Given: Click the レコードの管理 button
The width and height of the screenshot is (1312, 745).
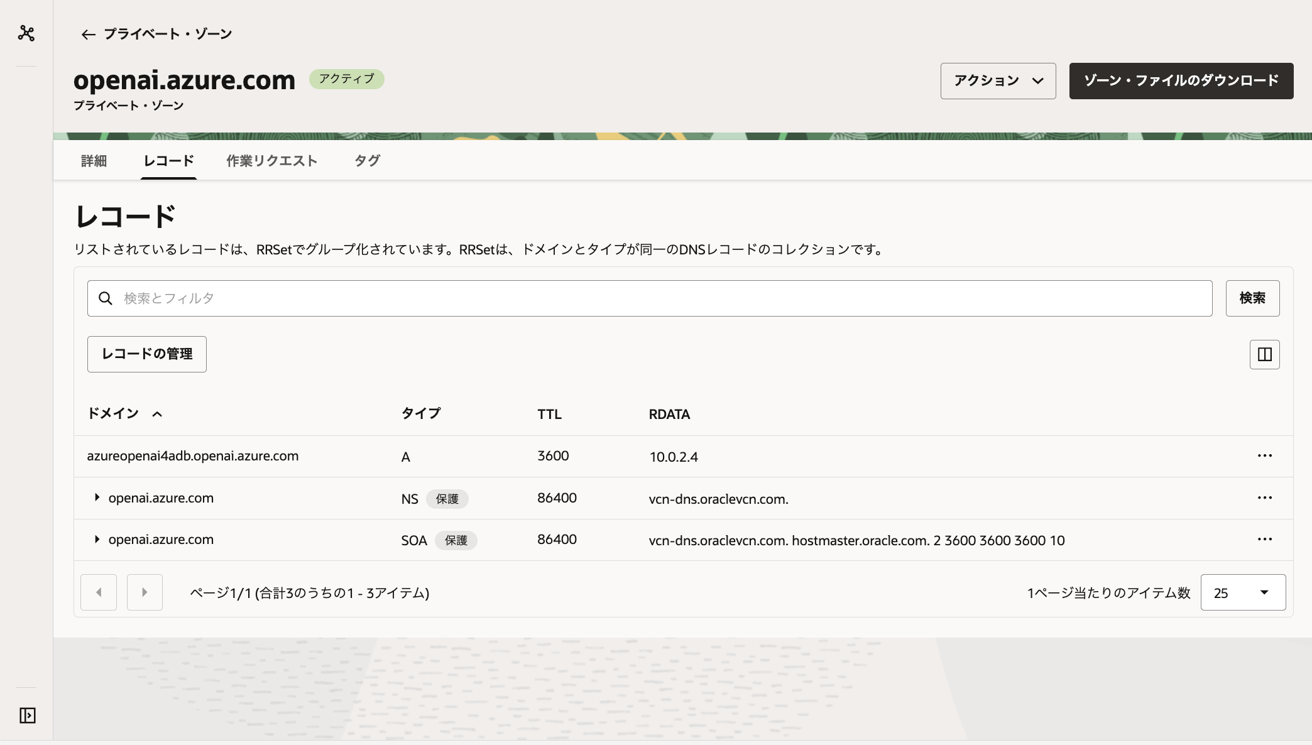Looking at the screenshot, I should click(x=146, y=354).
